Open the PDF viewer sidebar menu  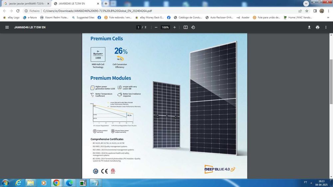click(x=7, y=27)
